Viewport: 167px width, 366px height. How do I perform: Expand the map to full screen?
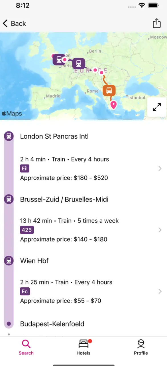click(157, 107)
